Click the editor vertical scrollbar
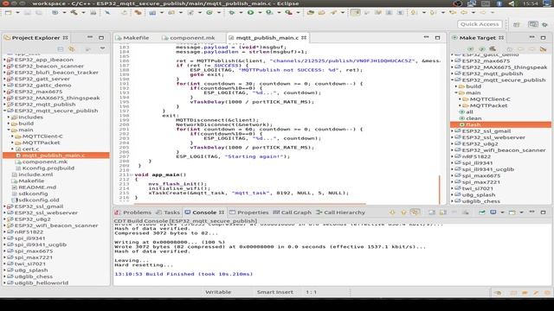The height and width of the screenshot is (311, 554). pos(440,189)
